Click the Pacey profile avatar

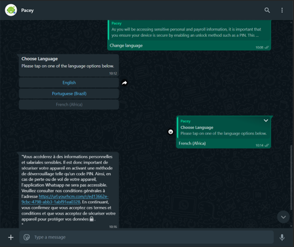pyautogui.click(x=11, y=10)
